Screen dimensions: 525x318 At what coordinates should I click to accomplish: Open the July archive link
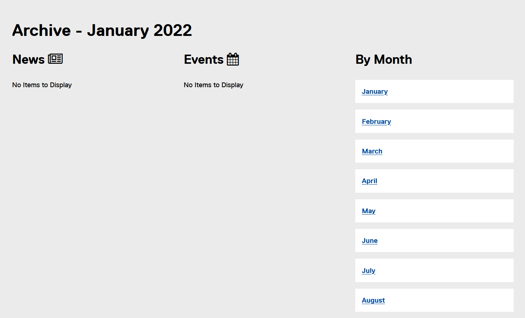(x=368, y=271)
